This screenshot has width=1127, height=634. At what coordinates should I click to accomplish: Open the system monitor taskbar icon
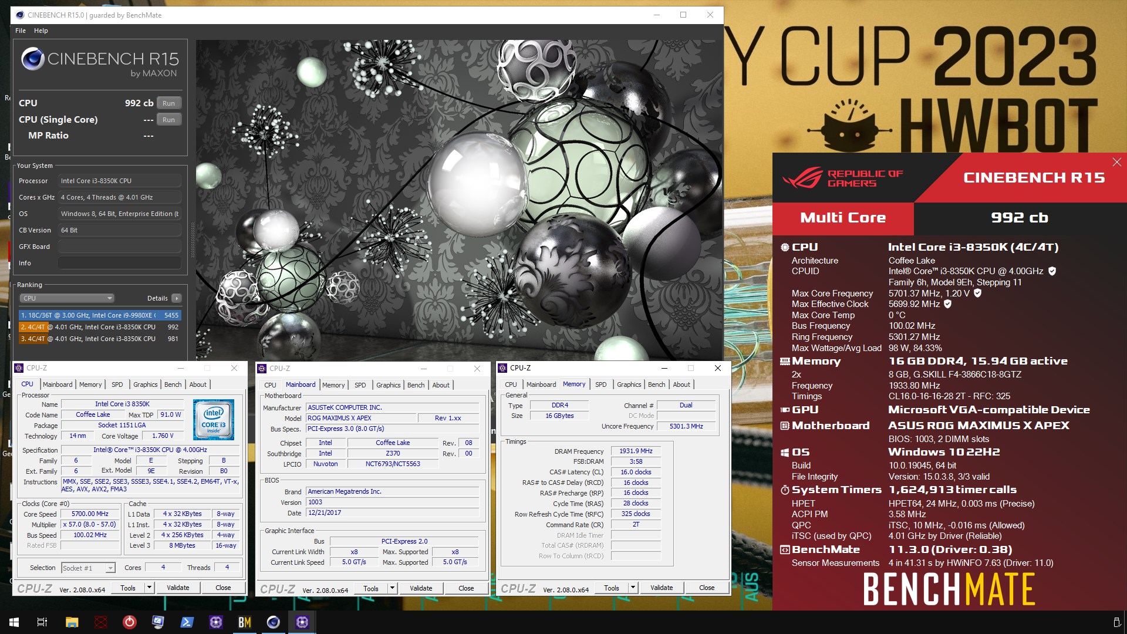[x=158, y=622]
